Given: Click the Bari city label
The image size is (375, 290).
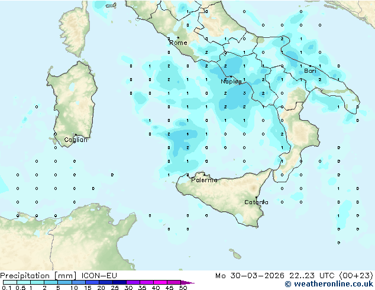Looking at the screenshot, I should coord(310,71).
